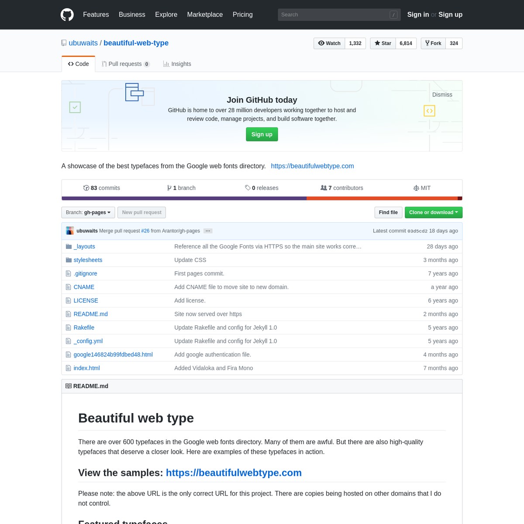The height and width of the screenshot is (524, 524).
Task: Focus the Search input field
Action: pyautogui.click(x=339, y=15)
